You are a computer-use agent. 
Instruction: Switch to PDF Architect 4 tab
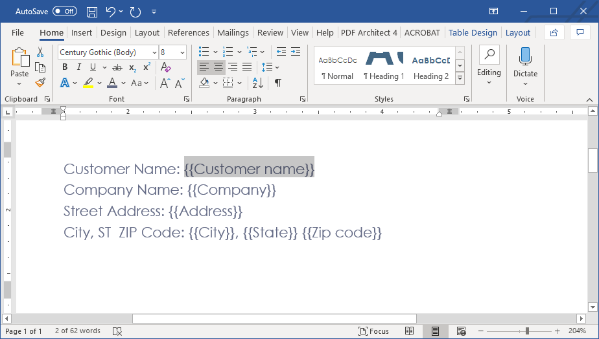369,33
